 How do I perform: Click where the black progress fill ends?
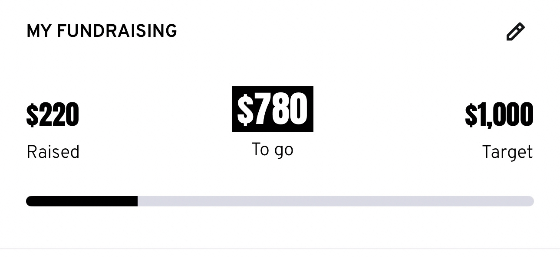point(137,201)
